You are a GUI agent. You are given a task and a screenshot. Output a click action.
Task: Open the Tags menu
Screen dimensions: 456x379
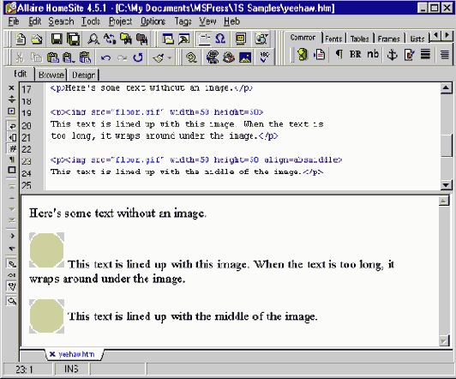183,21
